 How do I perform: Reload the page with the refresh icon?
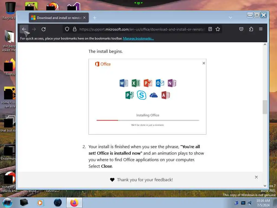(44, 29)
